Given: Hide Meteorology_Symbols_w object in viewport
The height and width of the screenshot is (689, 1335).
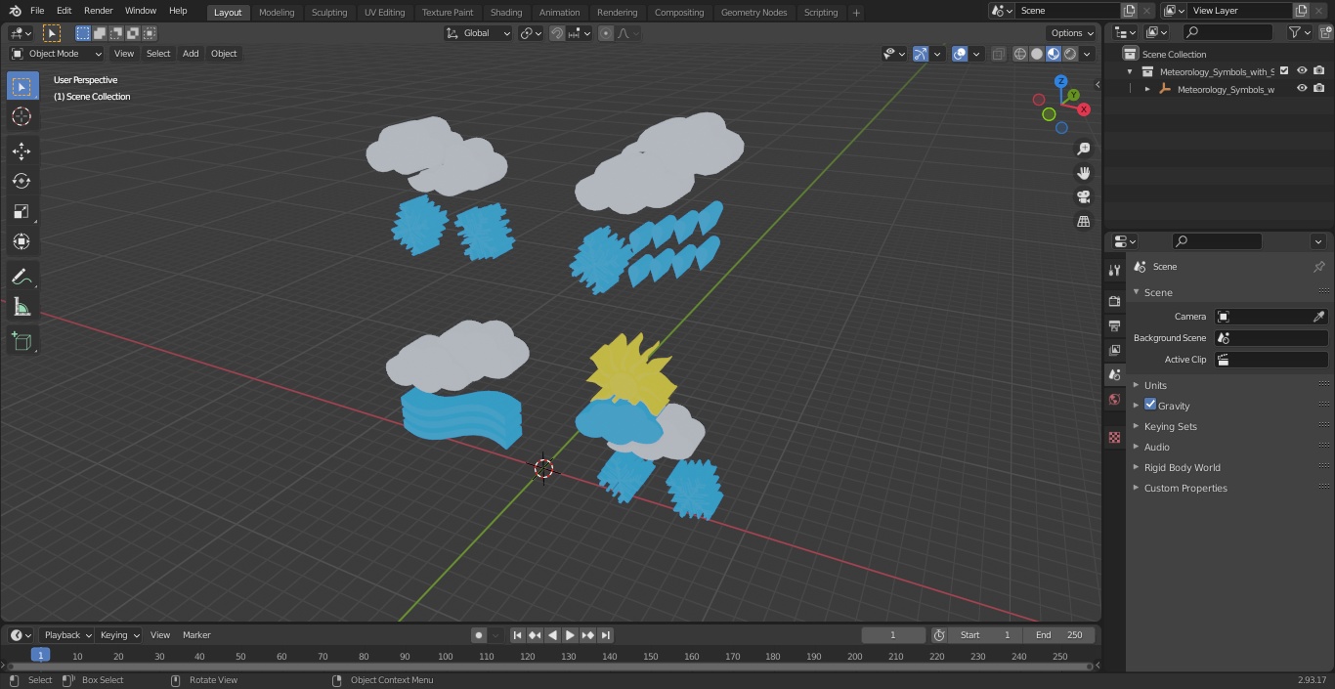Looking at the screenshot, I should (1302, 89).
